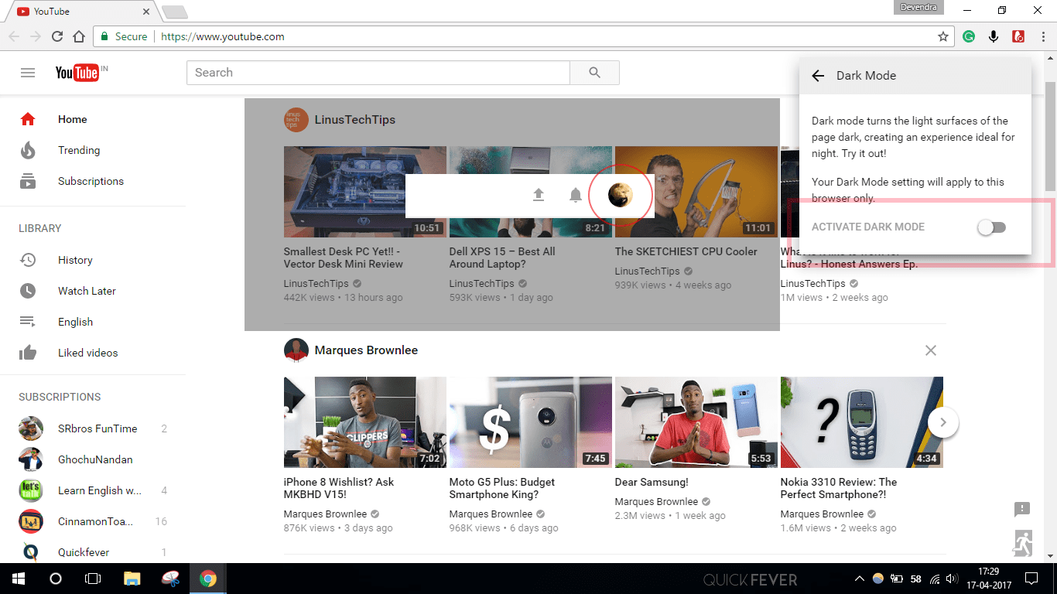Click the upload arrow icon
This screenshot has height=594, width=1057.
(539, 195)
